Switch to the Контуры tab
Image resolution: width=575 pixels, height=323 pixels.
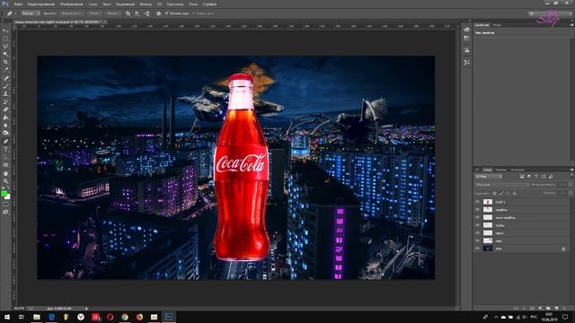click(517, 170)
